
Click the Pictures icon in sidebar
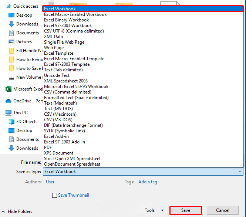[x=11, y=42]
